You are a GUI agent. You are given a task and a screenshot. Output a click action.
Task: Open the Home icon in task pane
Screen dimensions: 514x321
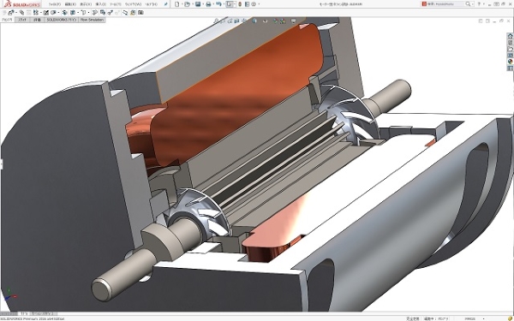pyautogui.click(x=510, y=36)
